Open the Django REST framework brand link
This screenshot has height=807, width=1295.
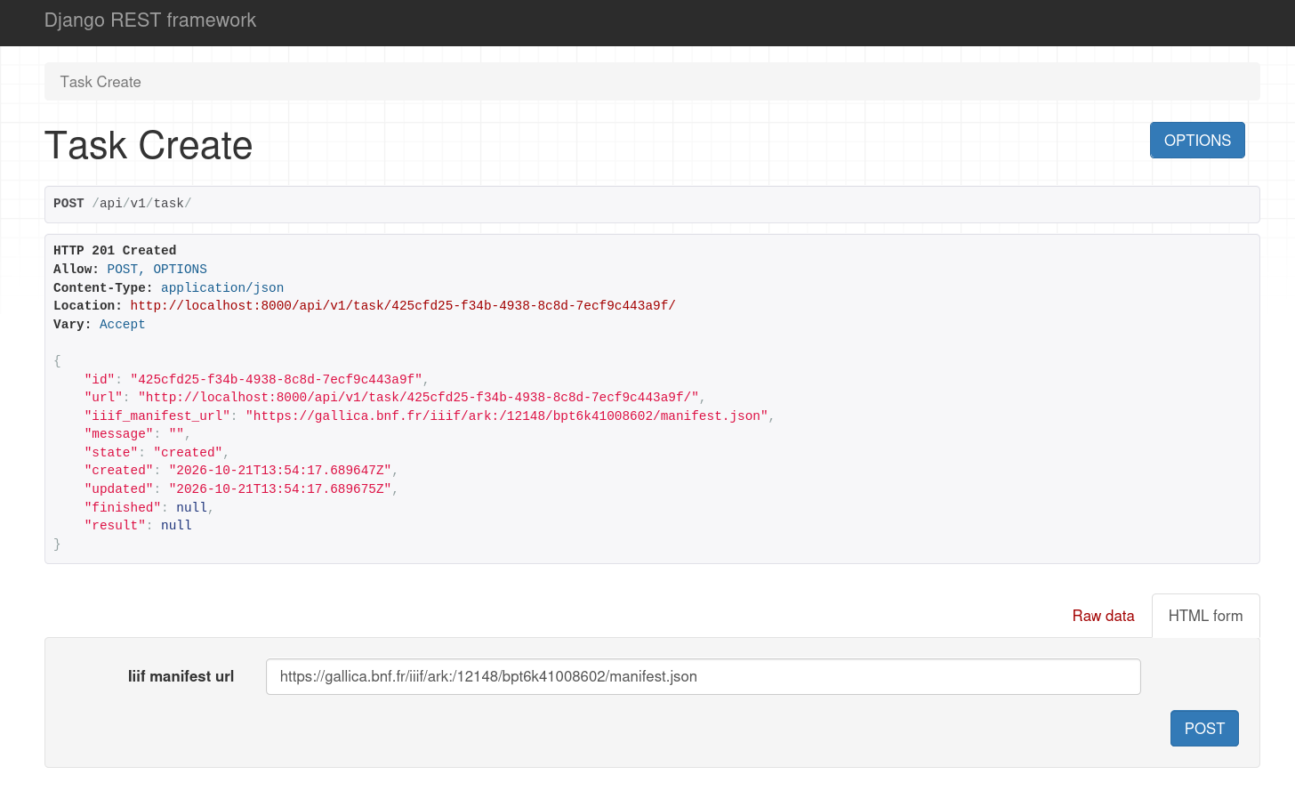point(150,20)
